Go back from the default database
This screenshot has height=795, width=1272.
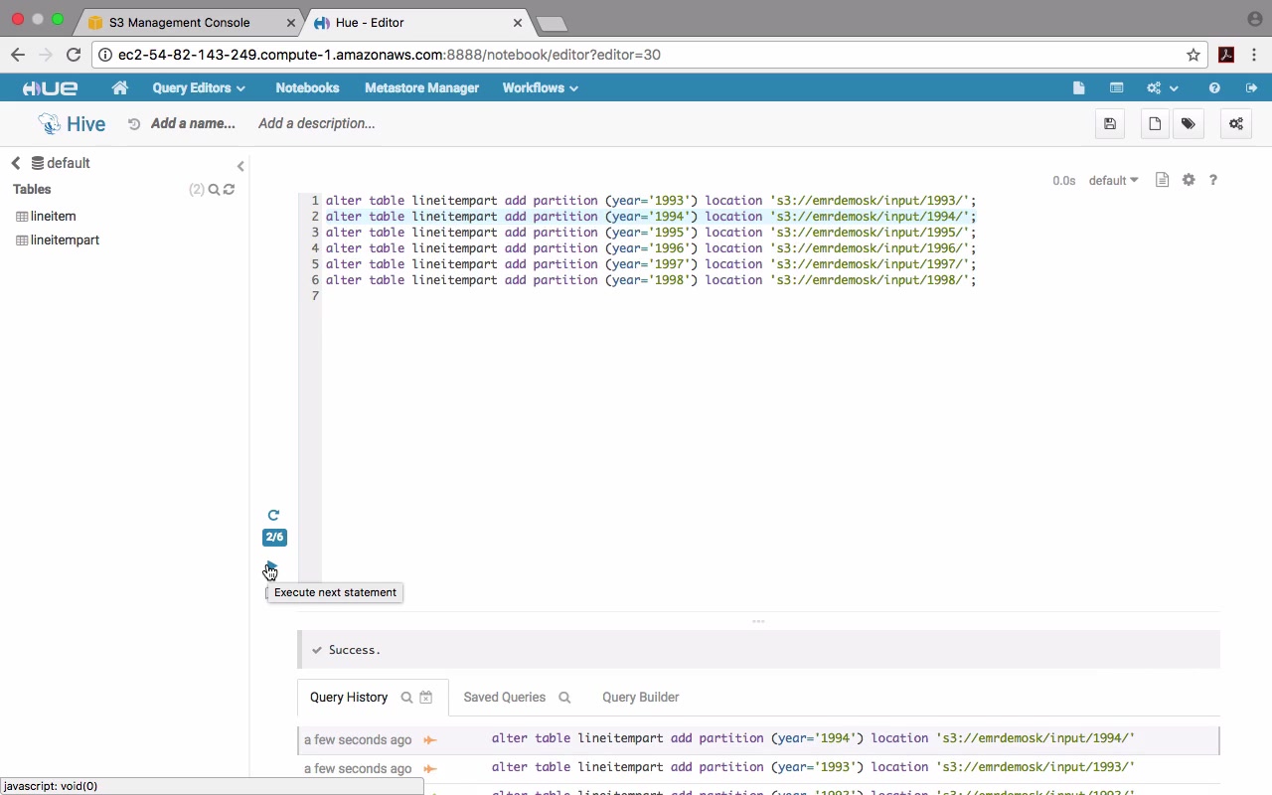pos(16,163)
